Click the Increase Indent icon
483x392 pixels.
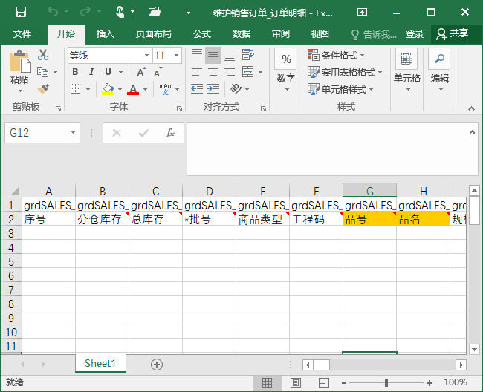point(213,89)
